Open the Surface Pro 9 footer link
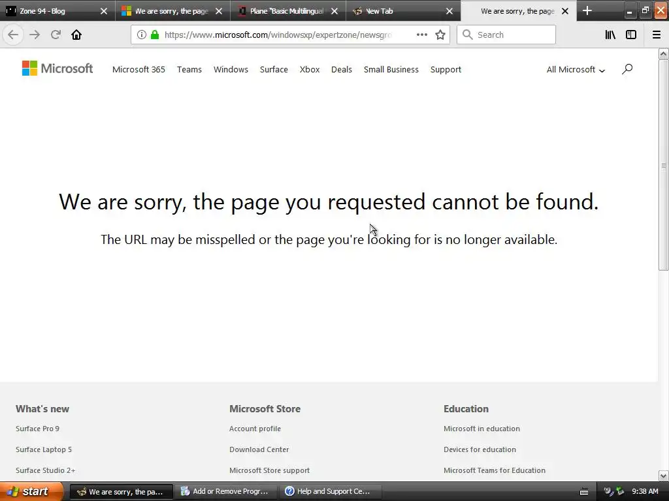669x501 pixels. click(x=37, y=429)
